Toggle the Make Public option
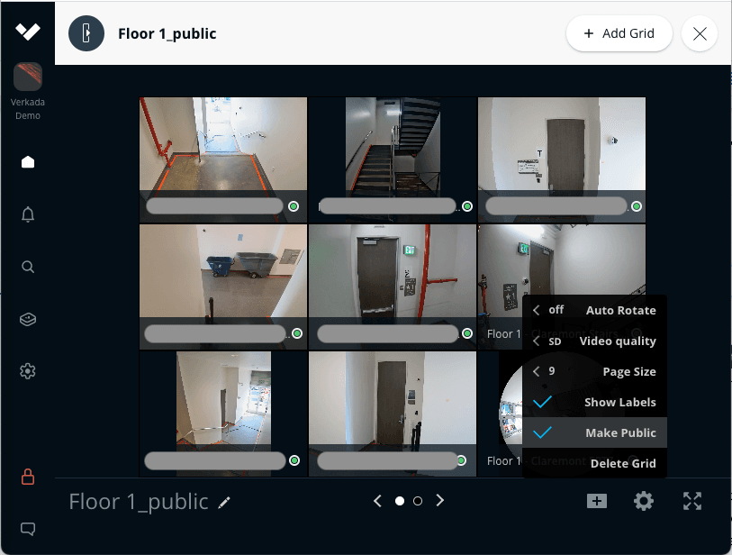This screenshot has width=732, height=555. [x=595, y=433]
